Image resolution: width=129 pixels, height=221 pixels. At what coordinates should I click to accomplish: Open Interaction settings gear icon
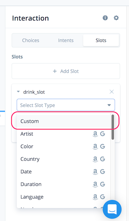pyautogui.click(x=116, y=18)
